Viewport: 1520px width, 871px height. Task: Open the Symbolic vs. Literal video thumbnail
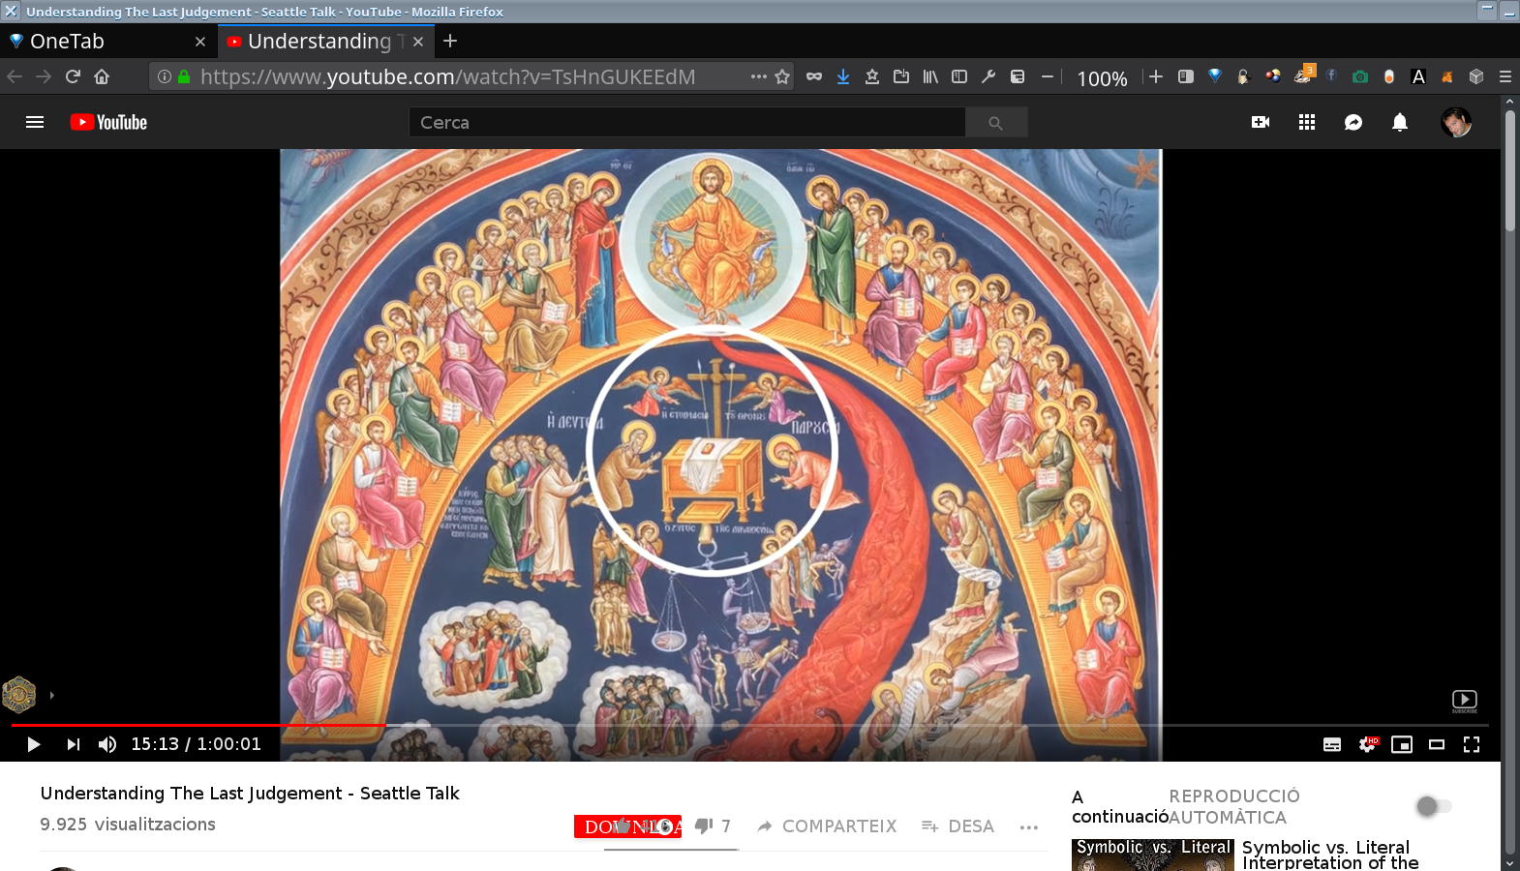coord(1153,855)
